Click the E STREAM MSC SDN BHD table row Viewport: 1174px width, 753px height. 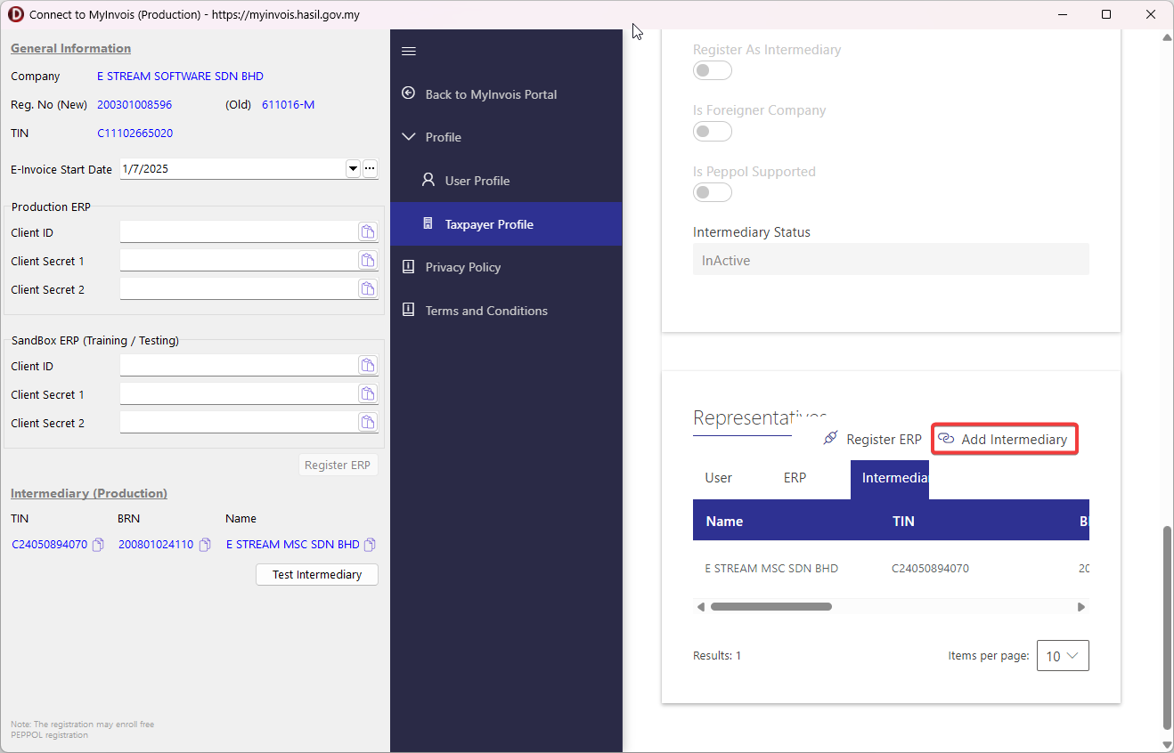[x=891, y=568]
